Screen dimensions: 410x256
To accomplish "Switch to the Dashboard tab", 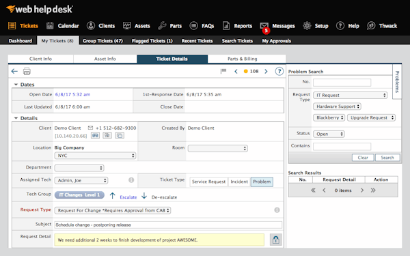I will [x=20, y=41].
